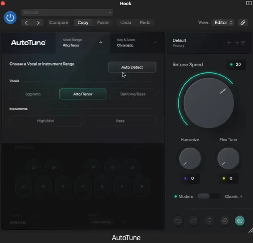
Task: Click the resize grip icon at corner
Action: [250, 231]
